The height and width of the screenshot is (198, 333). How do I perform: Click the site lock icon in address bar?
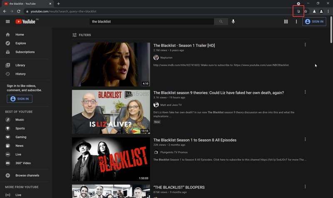pos(27,11)
